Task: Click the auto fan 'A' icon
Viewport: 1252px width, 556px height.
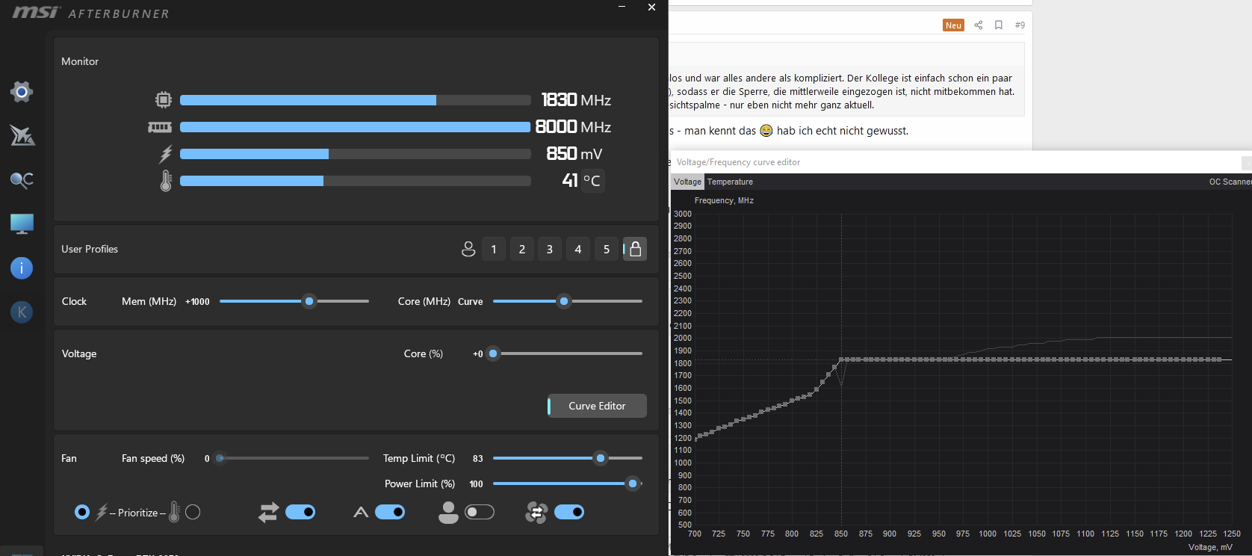Action: pyautogui.click(x=361, y=512)
